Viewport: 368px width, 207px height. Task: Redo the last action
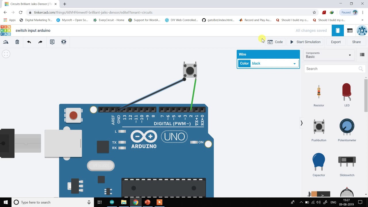(40, 42)
